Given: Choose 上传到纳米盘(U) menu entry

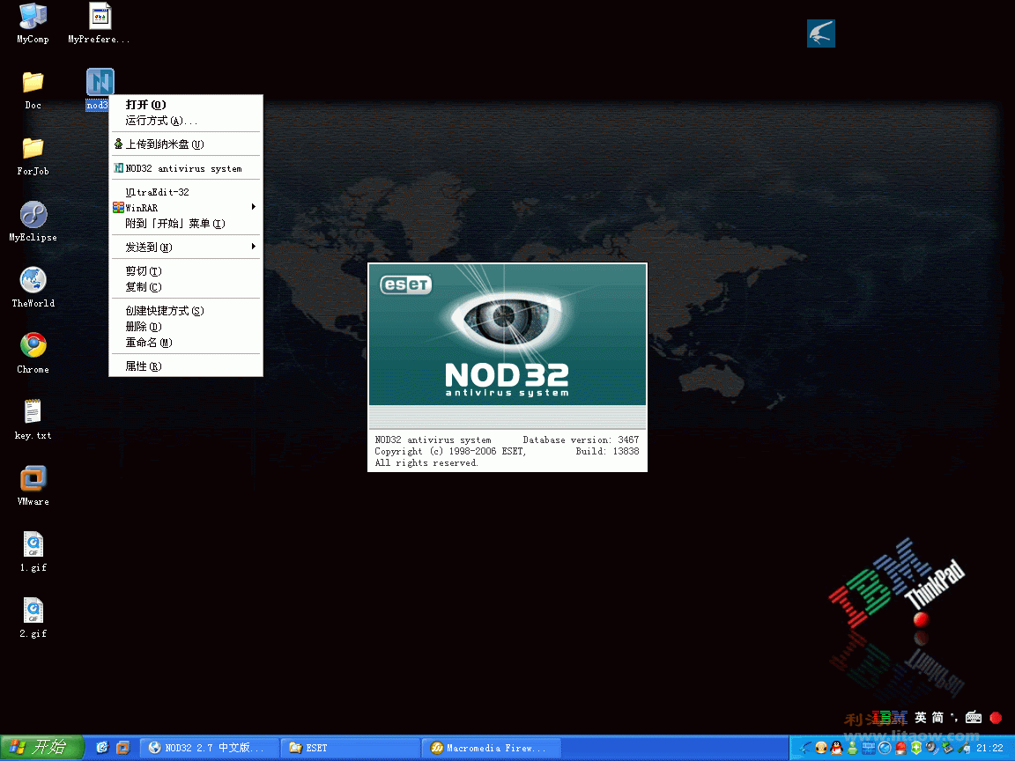Looking at the screenshot, I should pos(186,144).
